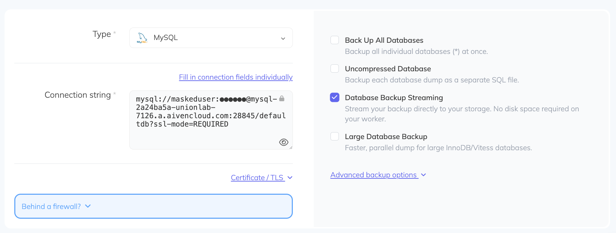Click the 'Uncompressed Database' label

point(388,69)
